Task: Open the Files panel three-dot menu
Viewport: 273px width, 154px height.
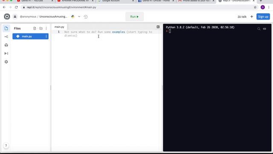Action: [x=46, y=28]
